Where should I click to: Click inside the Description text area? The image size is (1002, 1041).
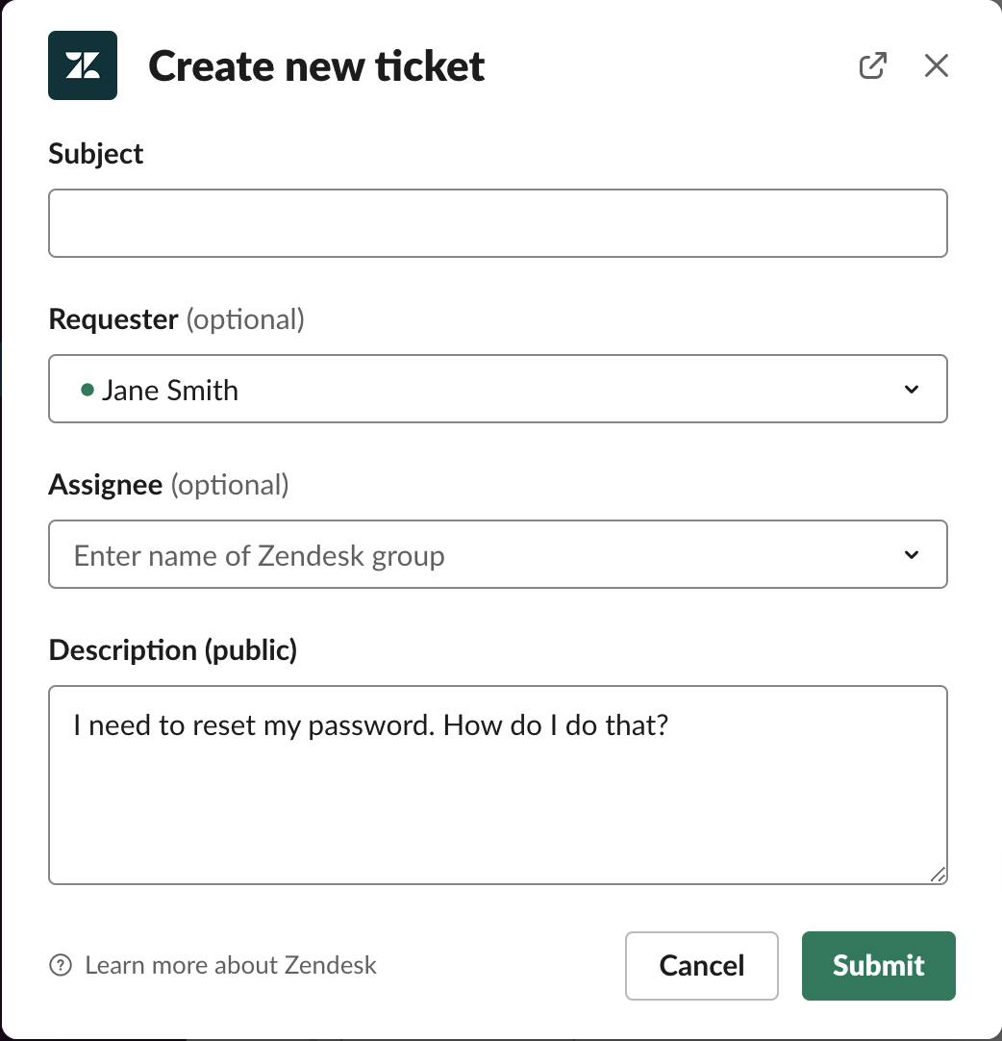(x=497, y=799)
